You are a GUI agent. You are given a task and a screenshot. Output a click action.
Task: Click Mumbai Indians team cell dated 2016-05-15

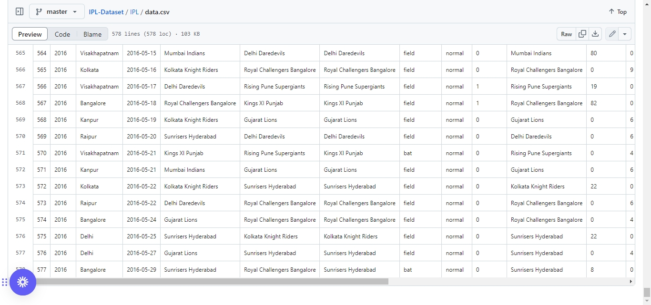pos(200,53)
